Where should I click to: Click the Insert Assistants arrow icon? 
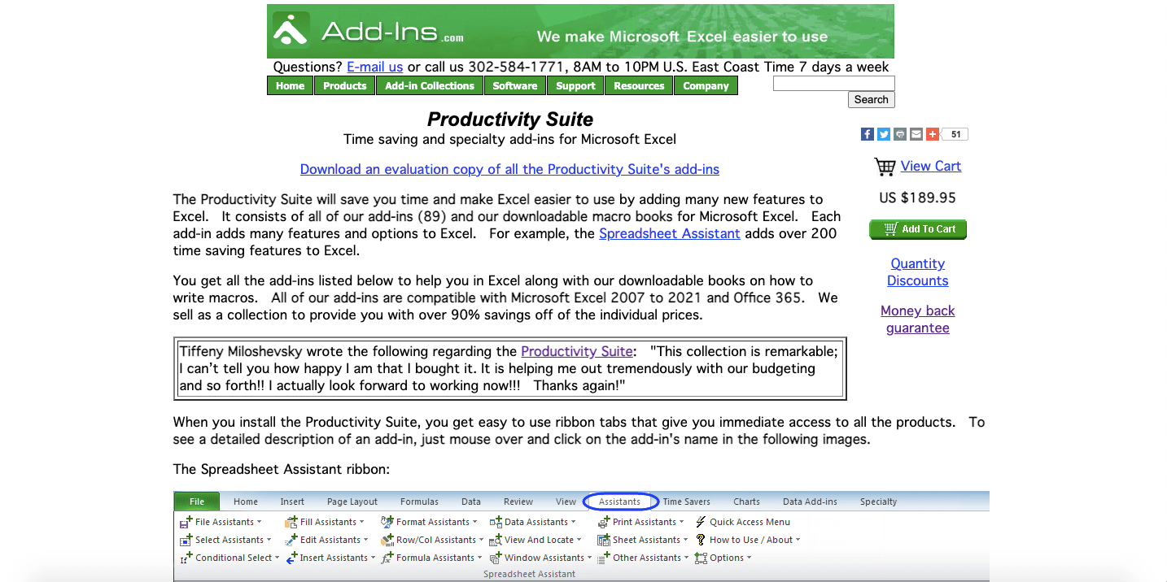coord(291,558)
